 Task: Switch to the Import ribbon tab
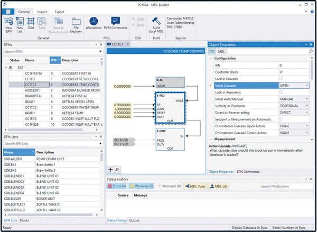click(x=42, y=11)
